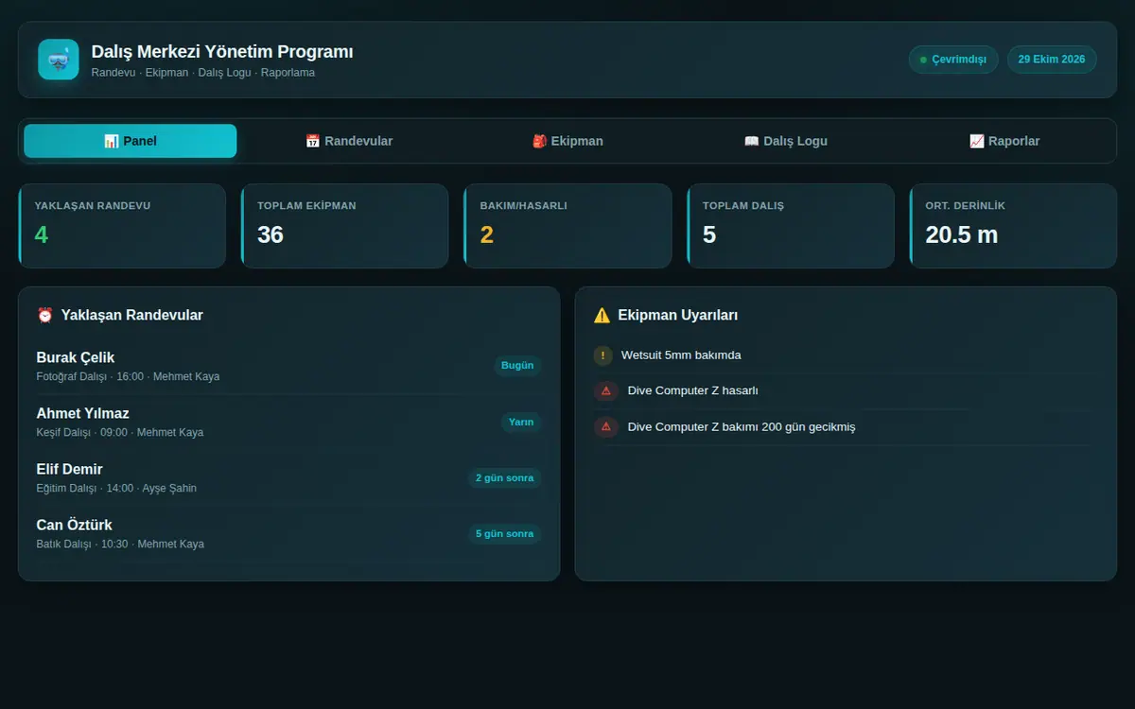Click the 29 Ekim 2026 date badge
The width and height of the screenshot is (1135, 709).
click(x=1052, y=60)
